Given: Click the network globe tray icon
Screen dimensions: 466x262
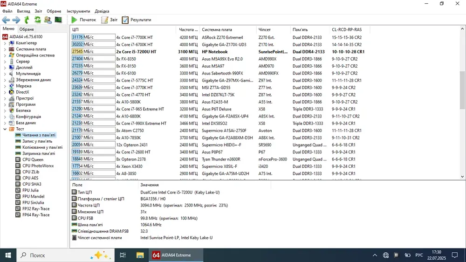Looking at the screenshot, I should (386, 255).
